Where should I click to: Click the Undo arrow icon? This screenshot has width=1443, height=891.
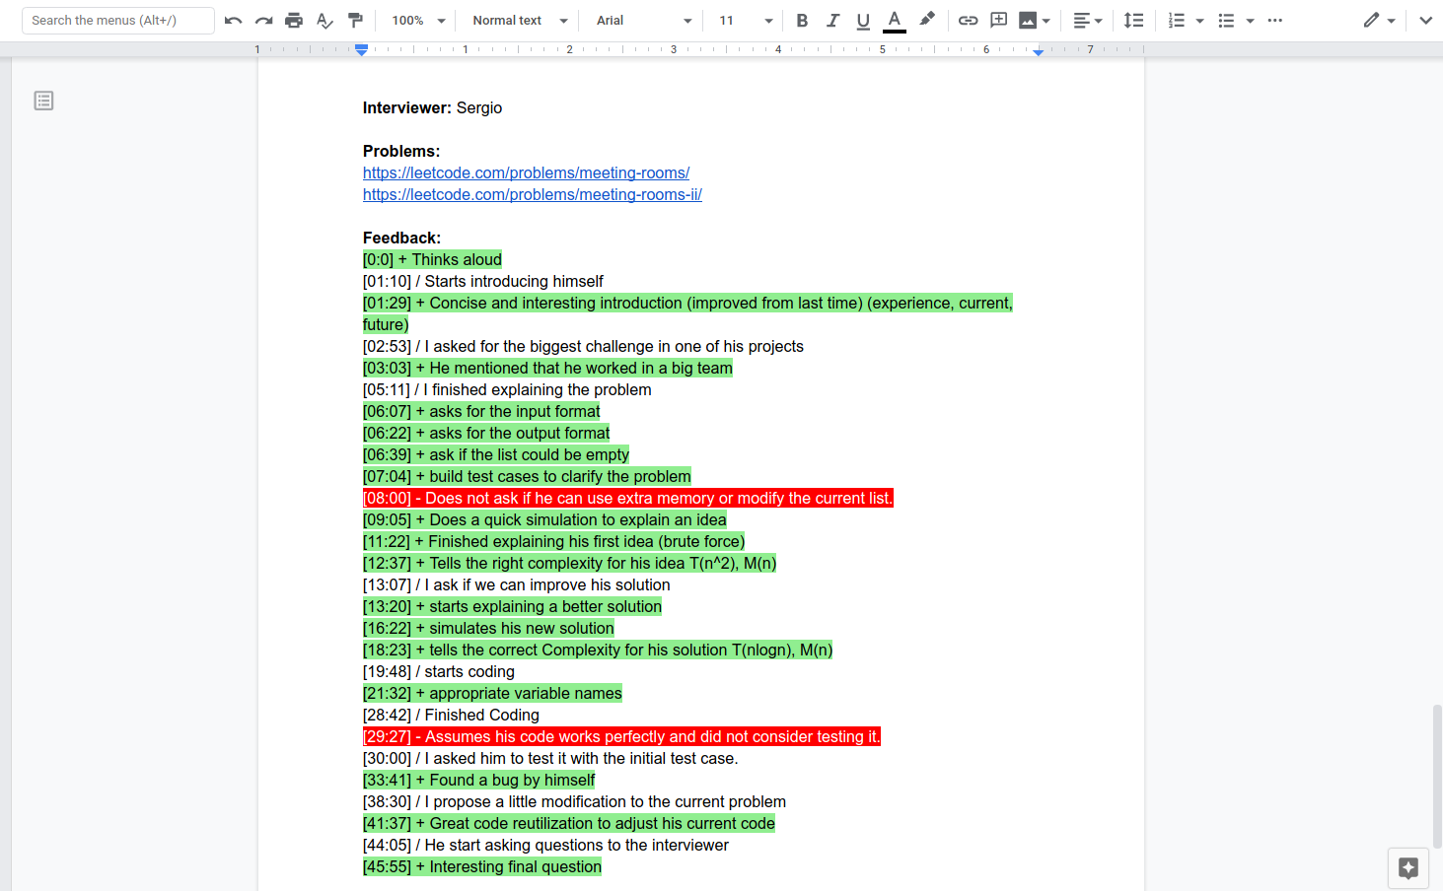(x=234, y=21)
